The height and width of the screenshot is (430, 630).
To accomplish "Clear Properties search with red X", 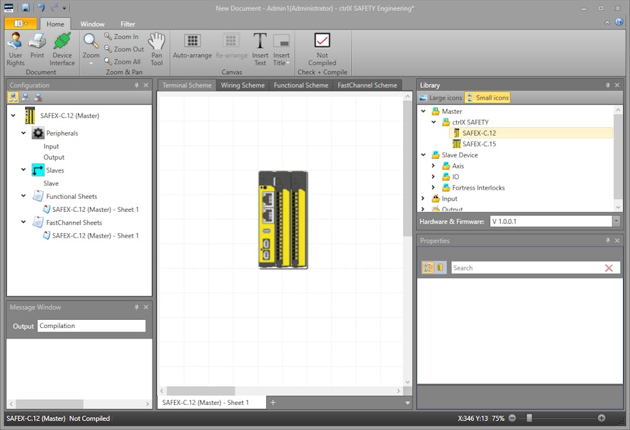I will point(609,268).
